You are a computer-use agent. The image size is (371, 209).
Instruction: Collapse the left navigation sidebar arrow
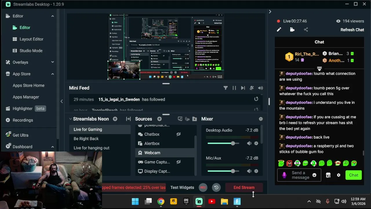click(x=61, y=101)
